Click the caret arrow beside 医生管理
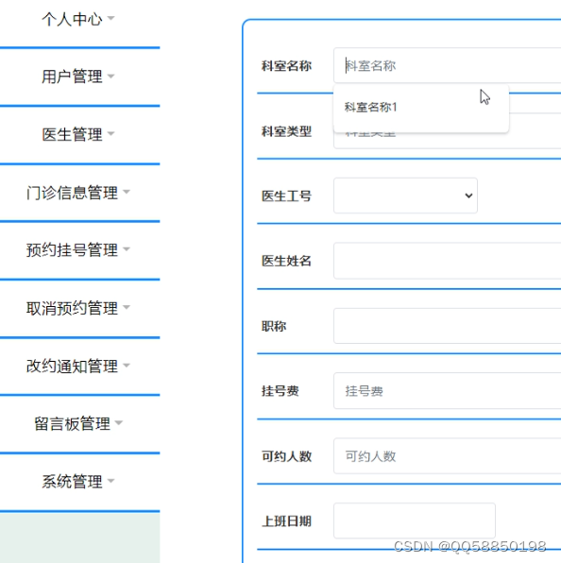561x563 pixels. [110, 133]
